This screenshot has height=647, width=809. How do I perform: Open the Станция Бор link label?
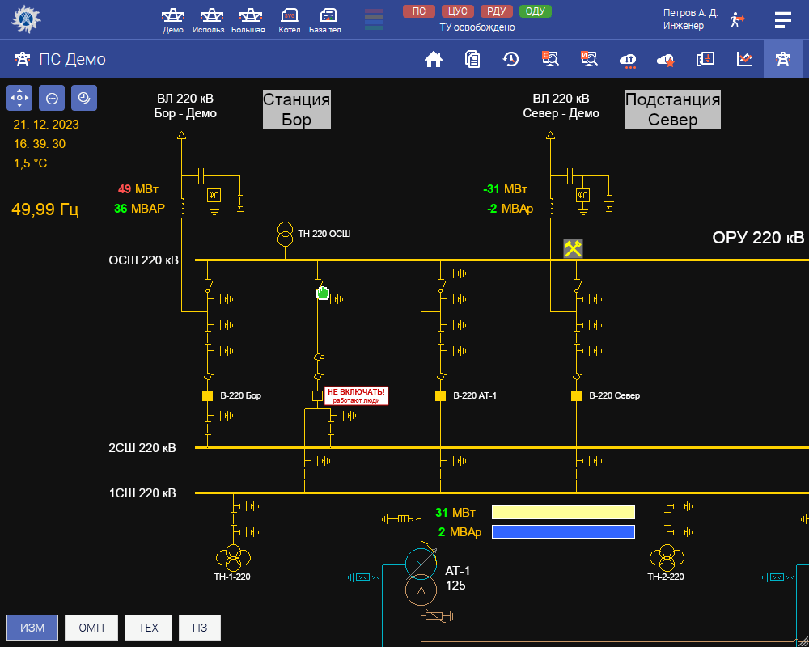click(x=296, y=109)
